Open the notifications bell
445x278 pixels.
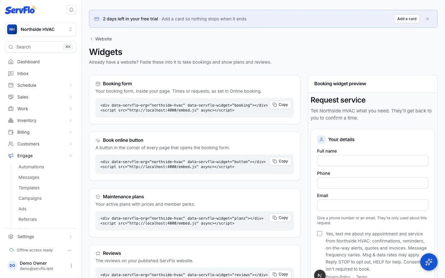point(71,10)
